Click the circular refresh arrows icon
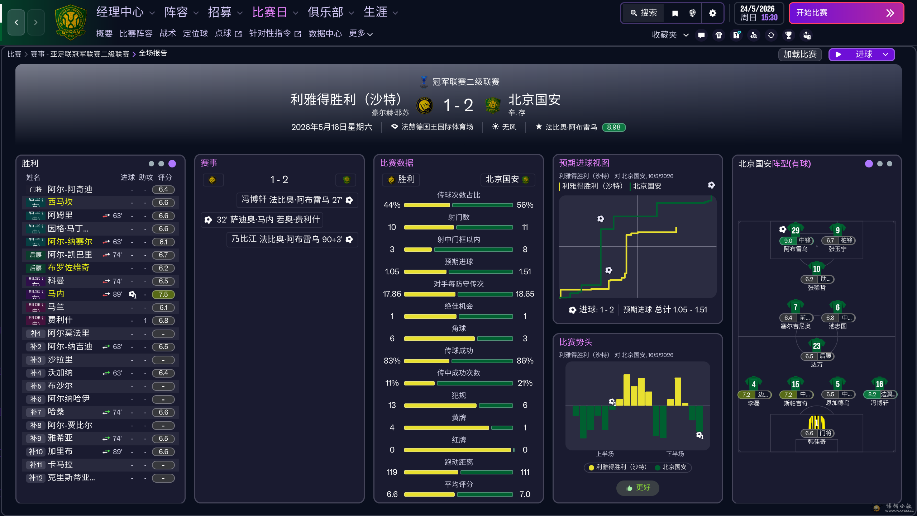The image size is (917, 516). pyautogui.click(x=771, y=35)
